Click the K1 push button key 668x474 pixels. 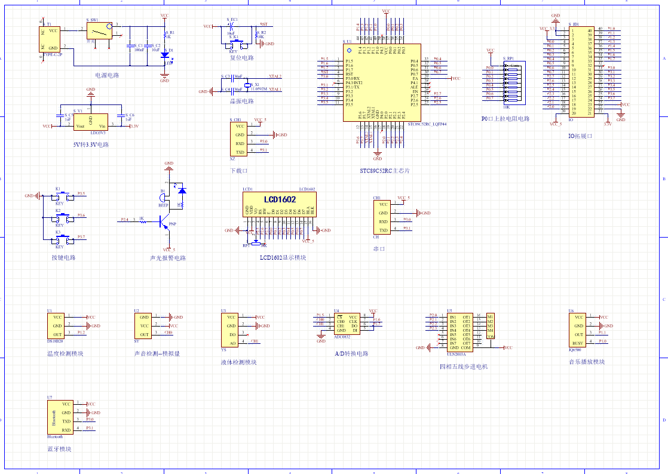pyautogui.click(x=59, y=195)
